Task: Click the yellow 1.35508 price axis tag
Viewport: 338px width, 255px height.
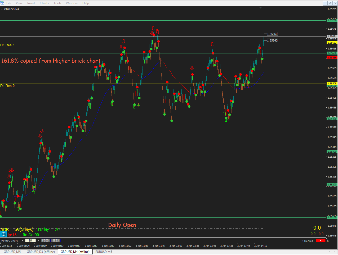Action: pos(332,84)
